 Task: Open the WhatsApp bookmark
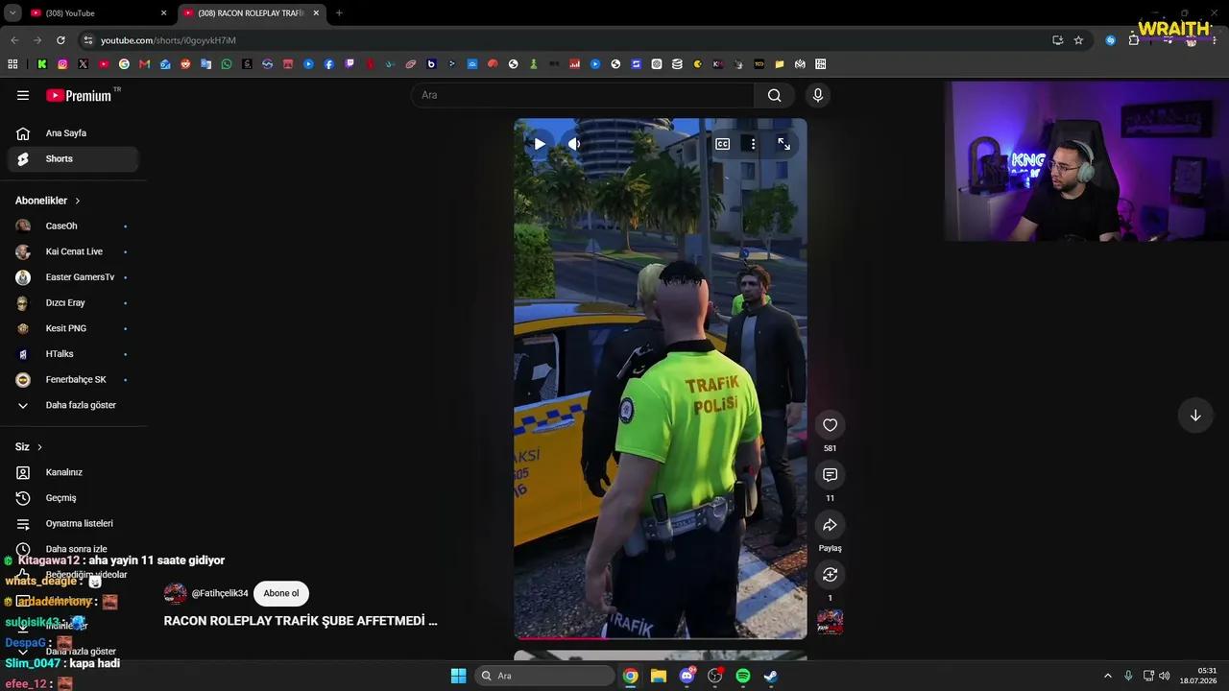coord(227,64)
